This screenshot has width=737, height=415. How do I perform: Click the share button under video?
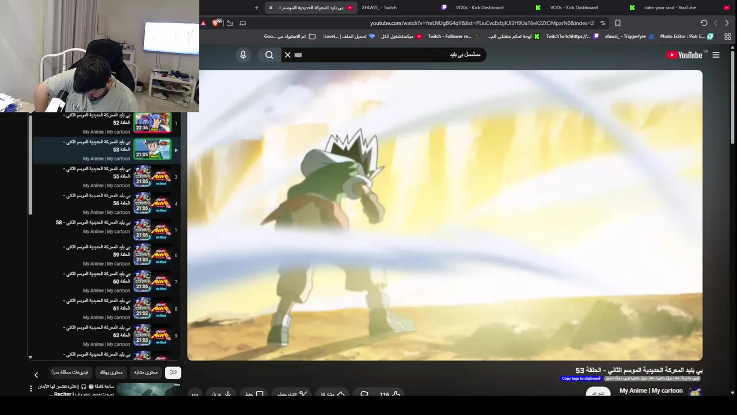333,394
